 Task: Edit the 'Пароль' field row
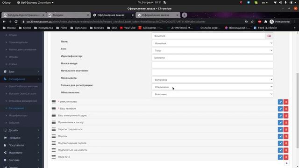[280, 136]
